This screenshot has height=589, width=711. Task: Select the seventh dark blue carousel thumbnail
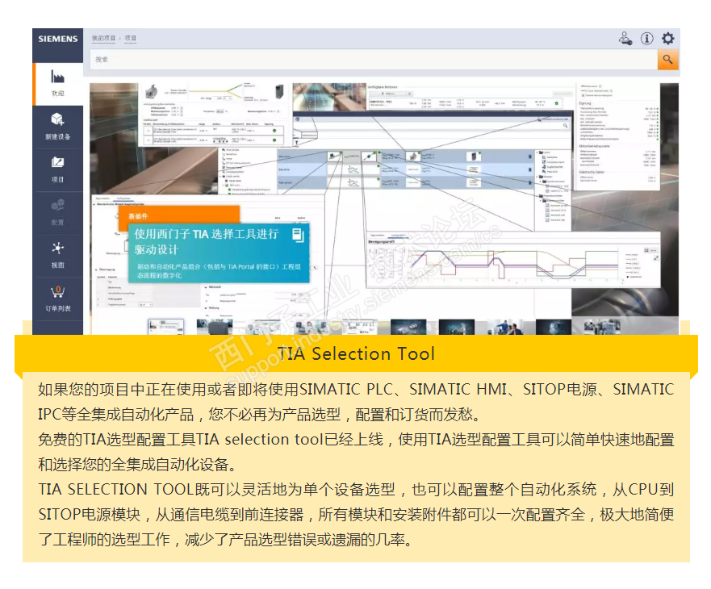tap(457, 327)
